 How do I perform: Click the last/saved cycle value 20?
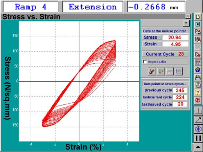[x=180, y=104]
